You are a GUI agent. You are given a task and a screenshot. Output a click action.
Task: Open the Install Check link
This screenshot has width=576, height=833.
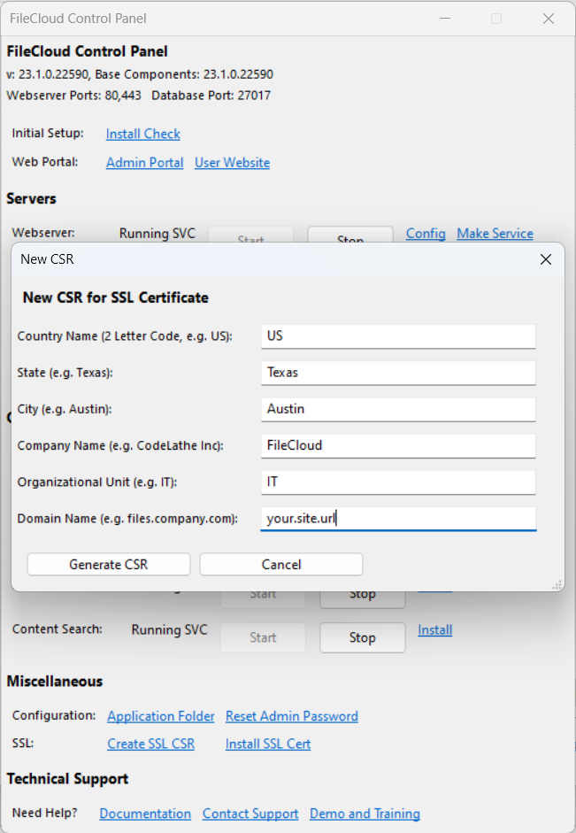[x=143, y=134]
